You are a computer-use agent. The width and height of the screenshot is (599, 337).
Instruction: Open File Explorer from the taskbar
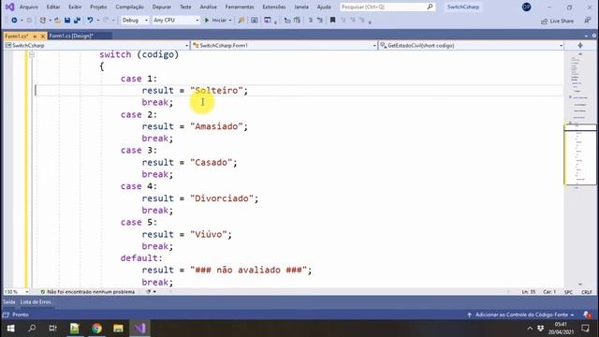(x=119, y=329)
